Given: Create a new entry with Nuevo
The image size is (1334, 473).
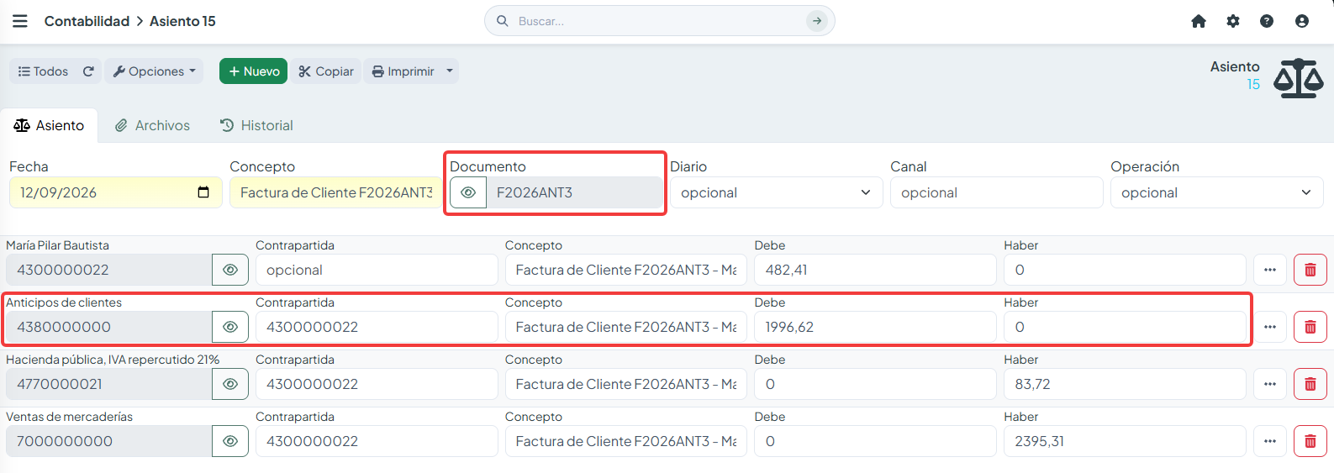Looking at the screenshot, I should [253, 71].
